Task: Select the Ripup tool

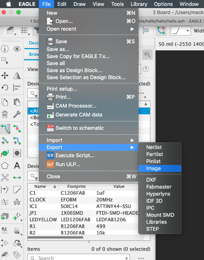Action: 17,128
